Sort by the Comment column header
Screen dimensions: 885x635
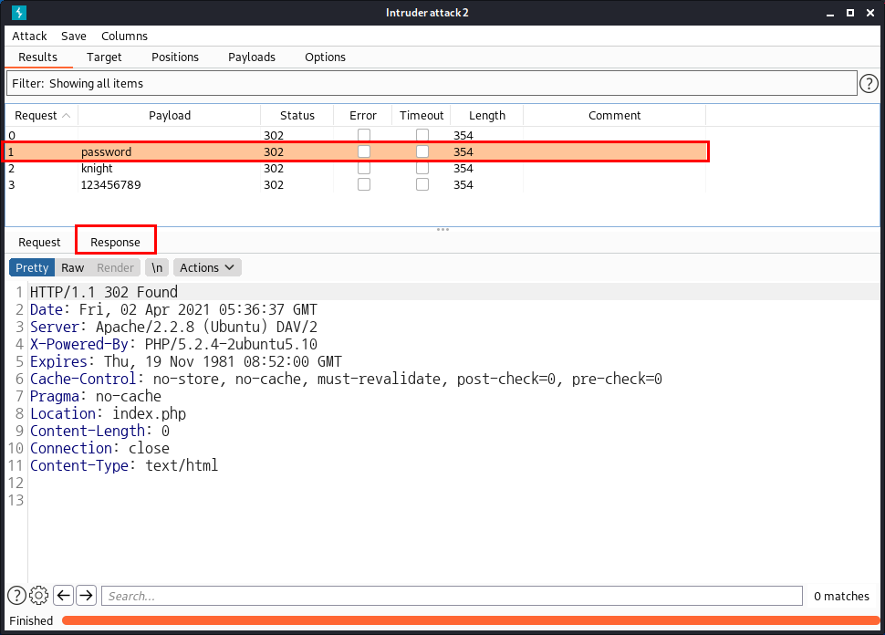(615, 115)
